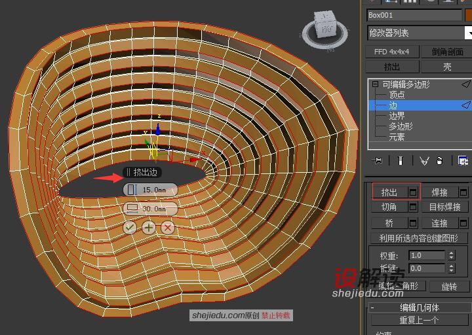472x335 pixels.
Task: Click 连接 connect button
Action: [440, 223]
